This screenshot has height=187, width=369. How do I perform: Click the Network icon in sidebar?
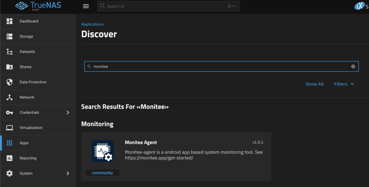(x=10, y=97)
